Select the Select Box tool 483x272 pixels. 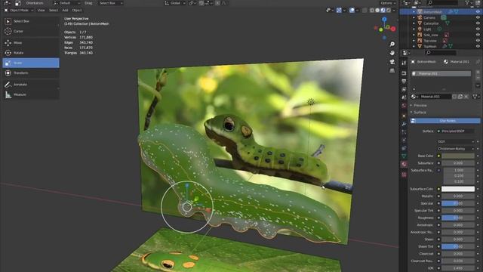31,21
